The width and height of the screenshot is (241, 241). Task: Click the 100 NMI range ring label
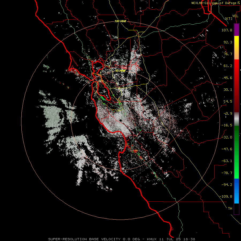click(120, 21)
